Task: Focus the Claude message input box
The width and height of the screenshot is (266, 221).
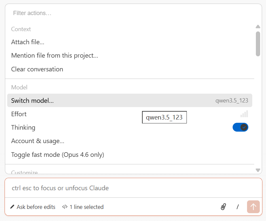Action: 133,188
